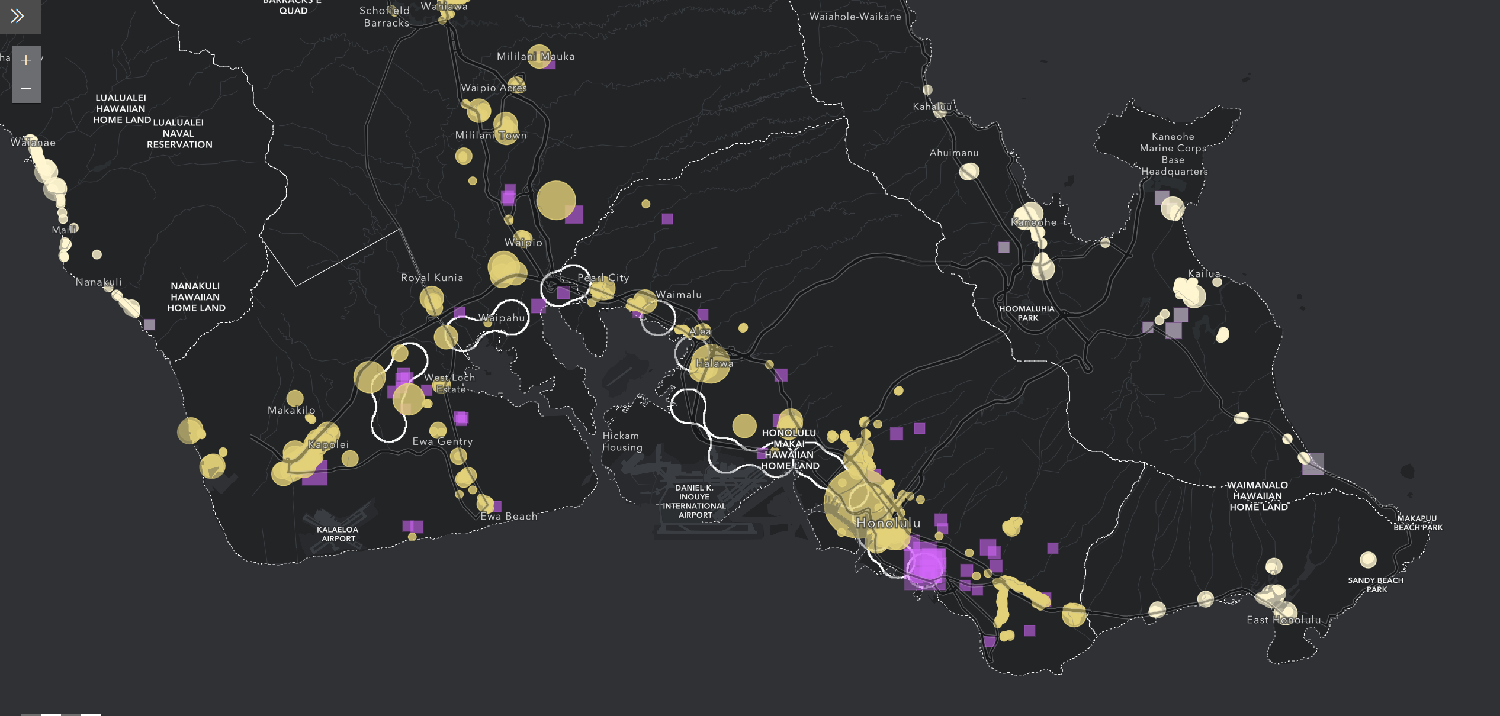
Task: Click the Makapuu Beach Park label
Action: point(1417,523)
